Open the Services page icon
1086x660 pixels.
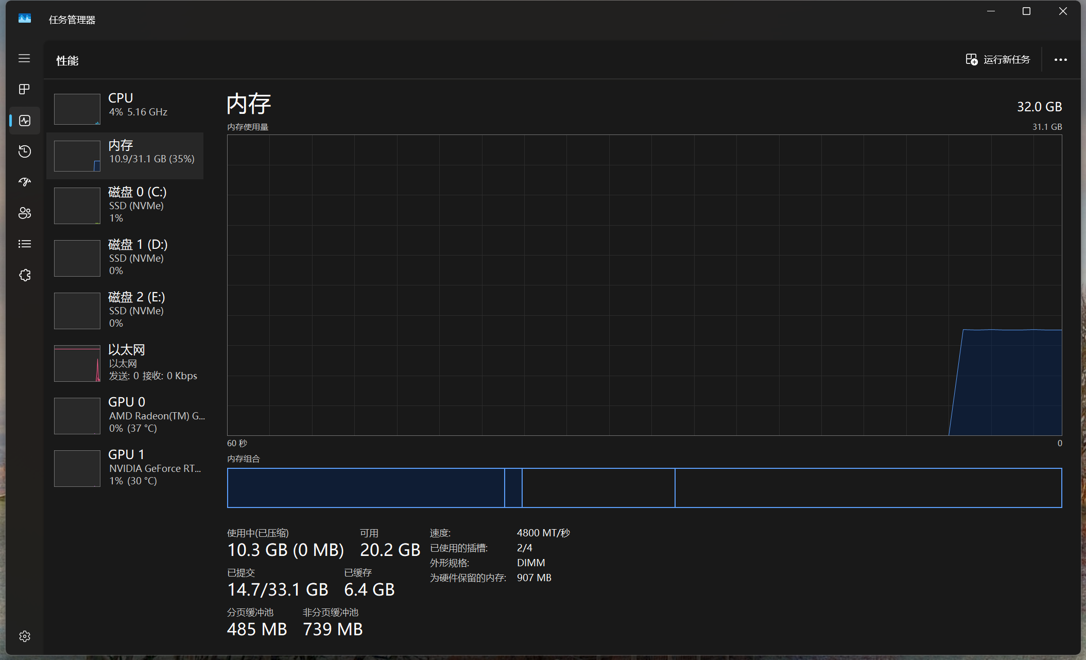[x=24, y=275]
